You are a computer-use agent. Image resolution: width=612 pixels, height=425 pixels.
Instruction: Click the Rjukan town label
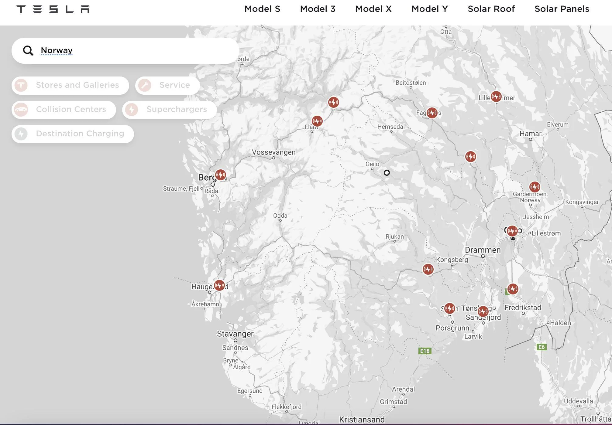(x=395, y=236)
